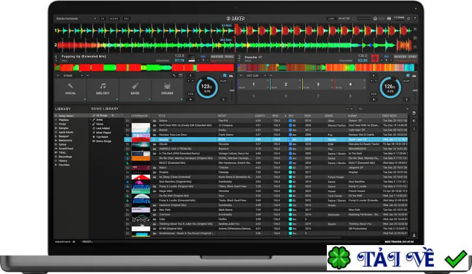Toggle the REC panel button
Image resolution: width=472 pixels, height=274 pixels.
click(126, 19)
